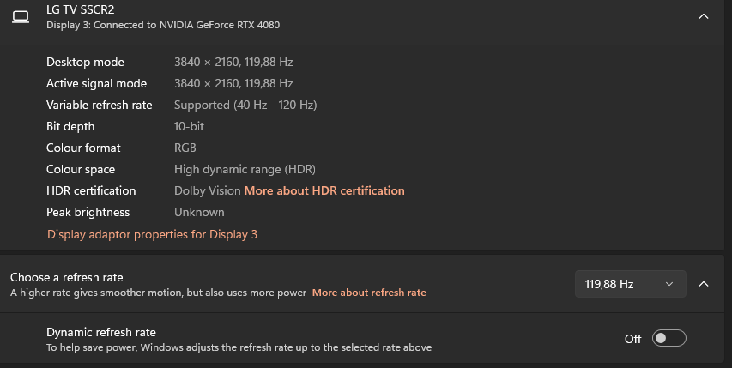This screenshot has height=368, width=732.
Task: Open the 119,88 Hz refresh rate dropdown
Action: click(x=629, y=284)
